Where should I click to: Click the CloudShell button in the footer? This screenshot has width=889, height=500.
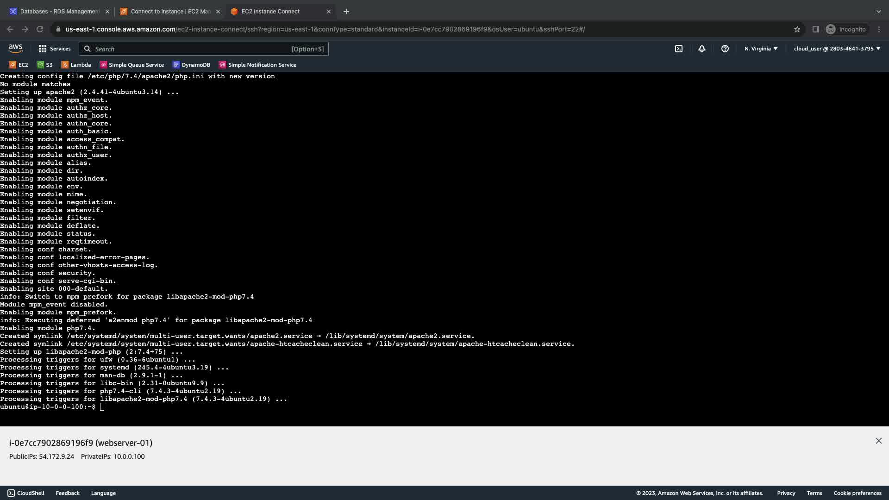click(26, 493)
